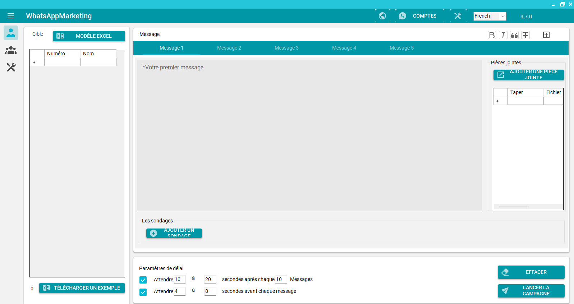This screenshot has width=574, height=304.
Task: Click the LANCER LA CAMPAGNE button
Action: click(x=531, y=291)
